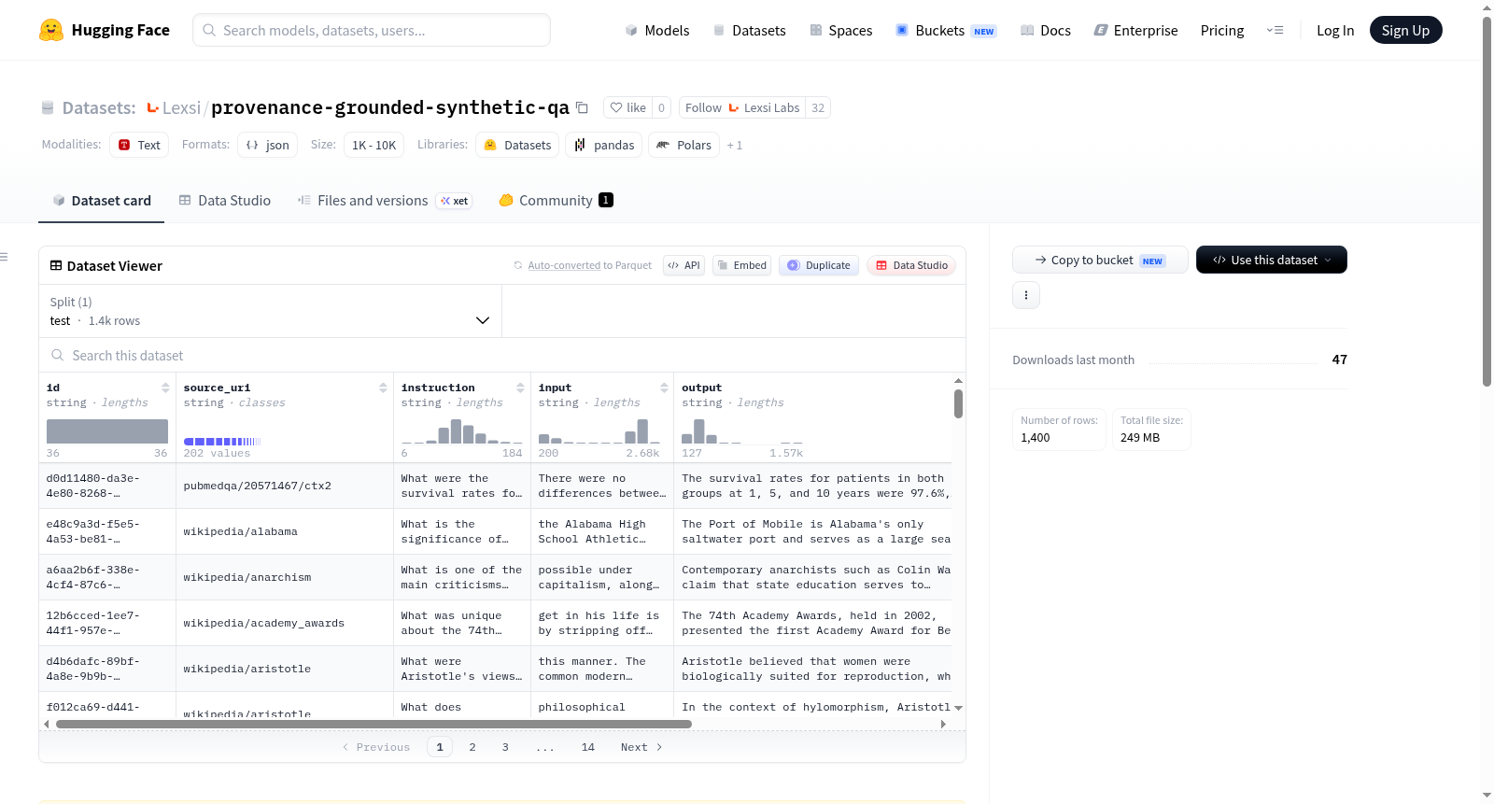Screen dimensions: 1494x804
Task: Click the Sign Up button
Action: pos(1406,30)
